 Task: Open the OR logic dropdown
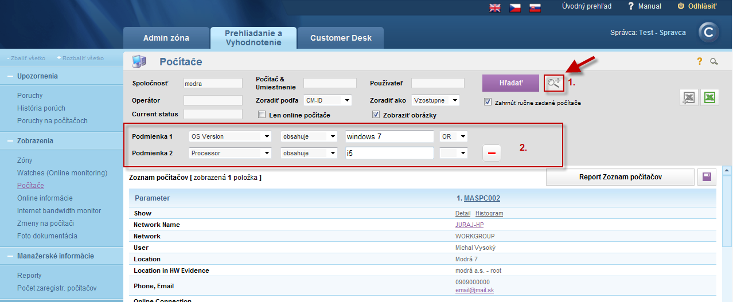tap(453, 136)
